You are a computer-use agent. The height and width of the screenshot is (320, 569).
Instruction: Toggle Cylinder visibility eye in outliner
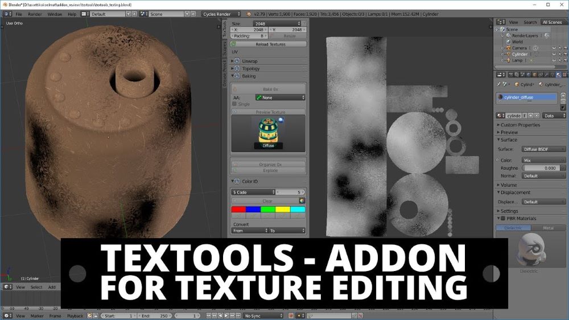pos(554,54)
